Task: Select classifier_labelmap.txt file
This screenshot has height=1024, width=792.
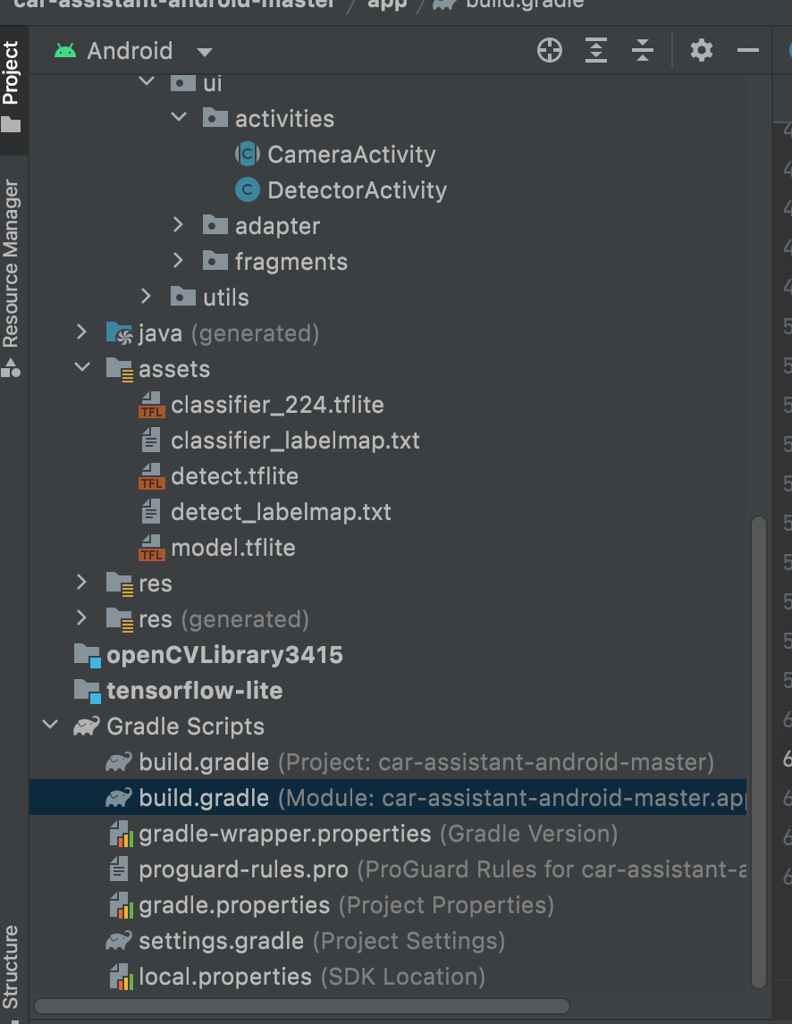Action: coord(295,441)
